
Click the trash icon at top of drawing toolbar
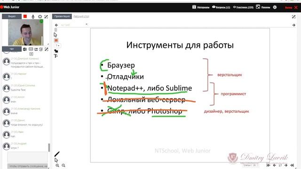click(55, 30)
